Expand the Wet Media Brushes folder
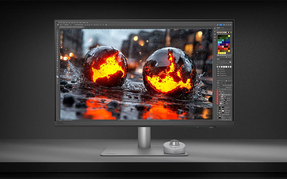The image size is (287, 179). pyautogui.click(x=217, y=73)
